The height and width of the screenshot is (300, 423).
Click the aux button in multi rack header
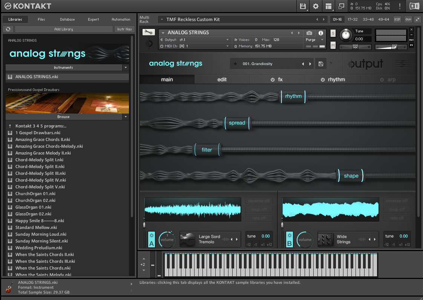pyautogui.click(x=408, y=20)
